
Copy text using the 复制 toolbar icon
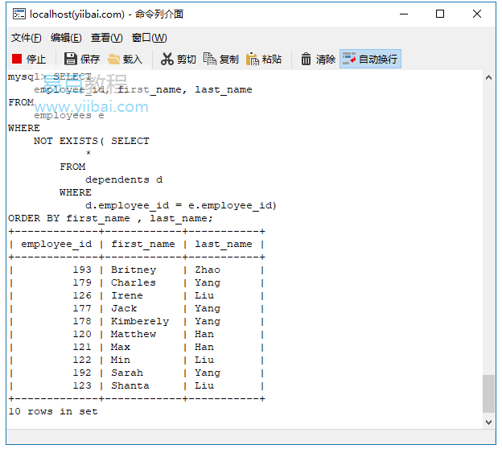coord(210,59)
